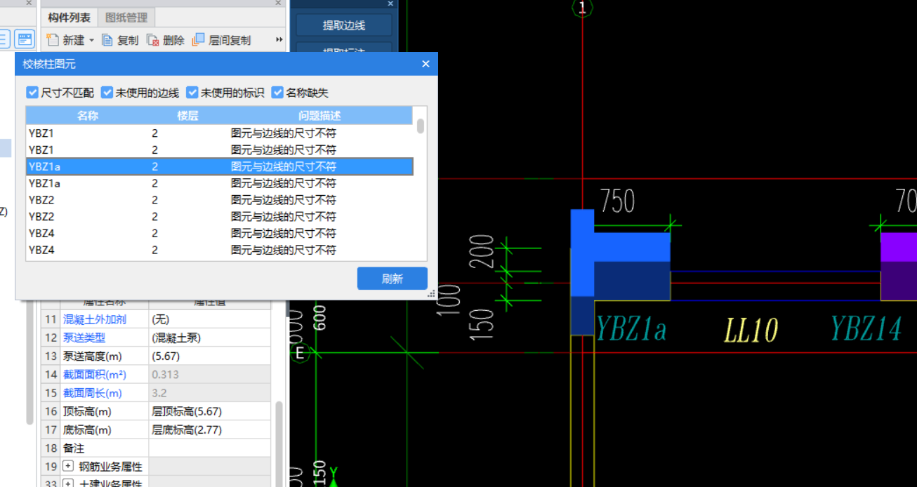Click the 泵送高度 value (5.67) cell
917x487 pixels.
(x=209, y=356)
